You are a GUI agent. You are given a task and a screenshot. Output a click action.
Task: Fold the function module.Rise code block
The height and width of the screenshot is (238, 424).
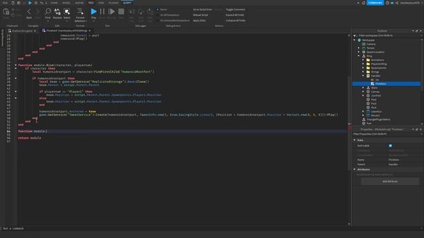(15, 65)
